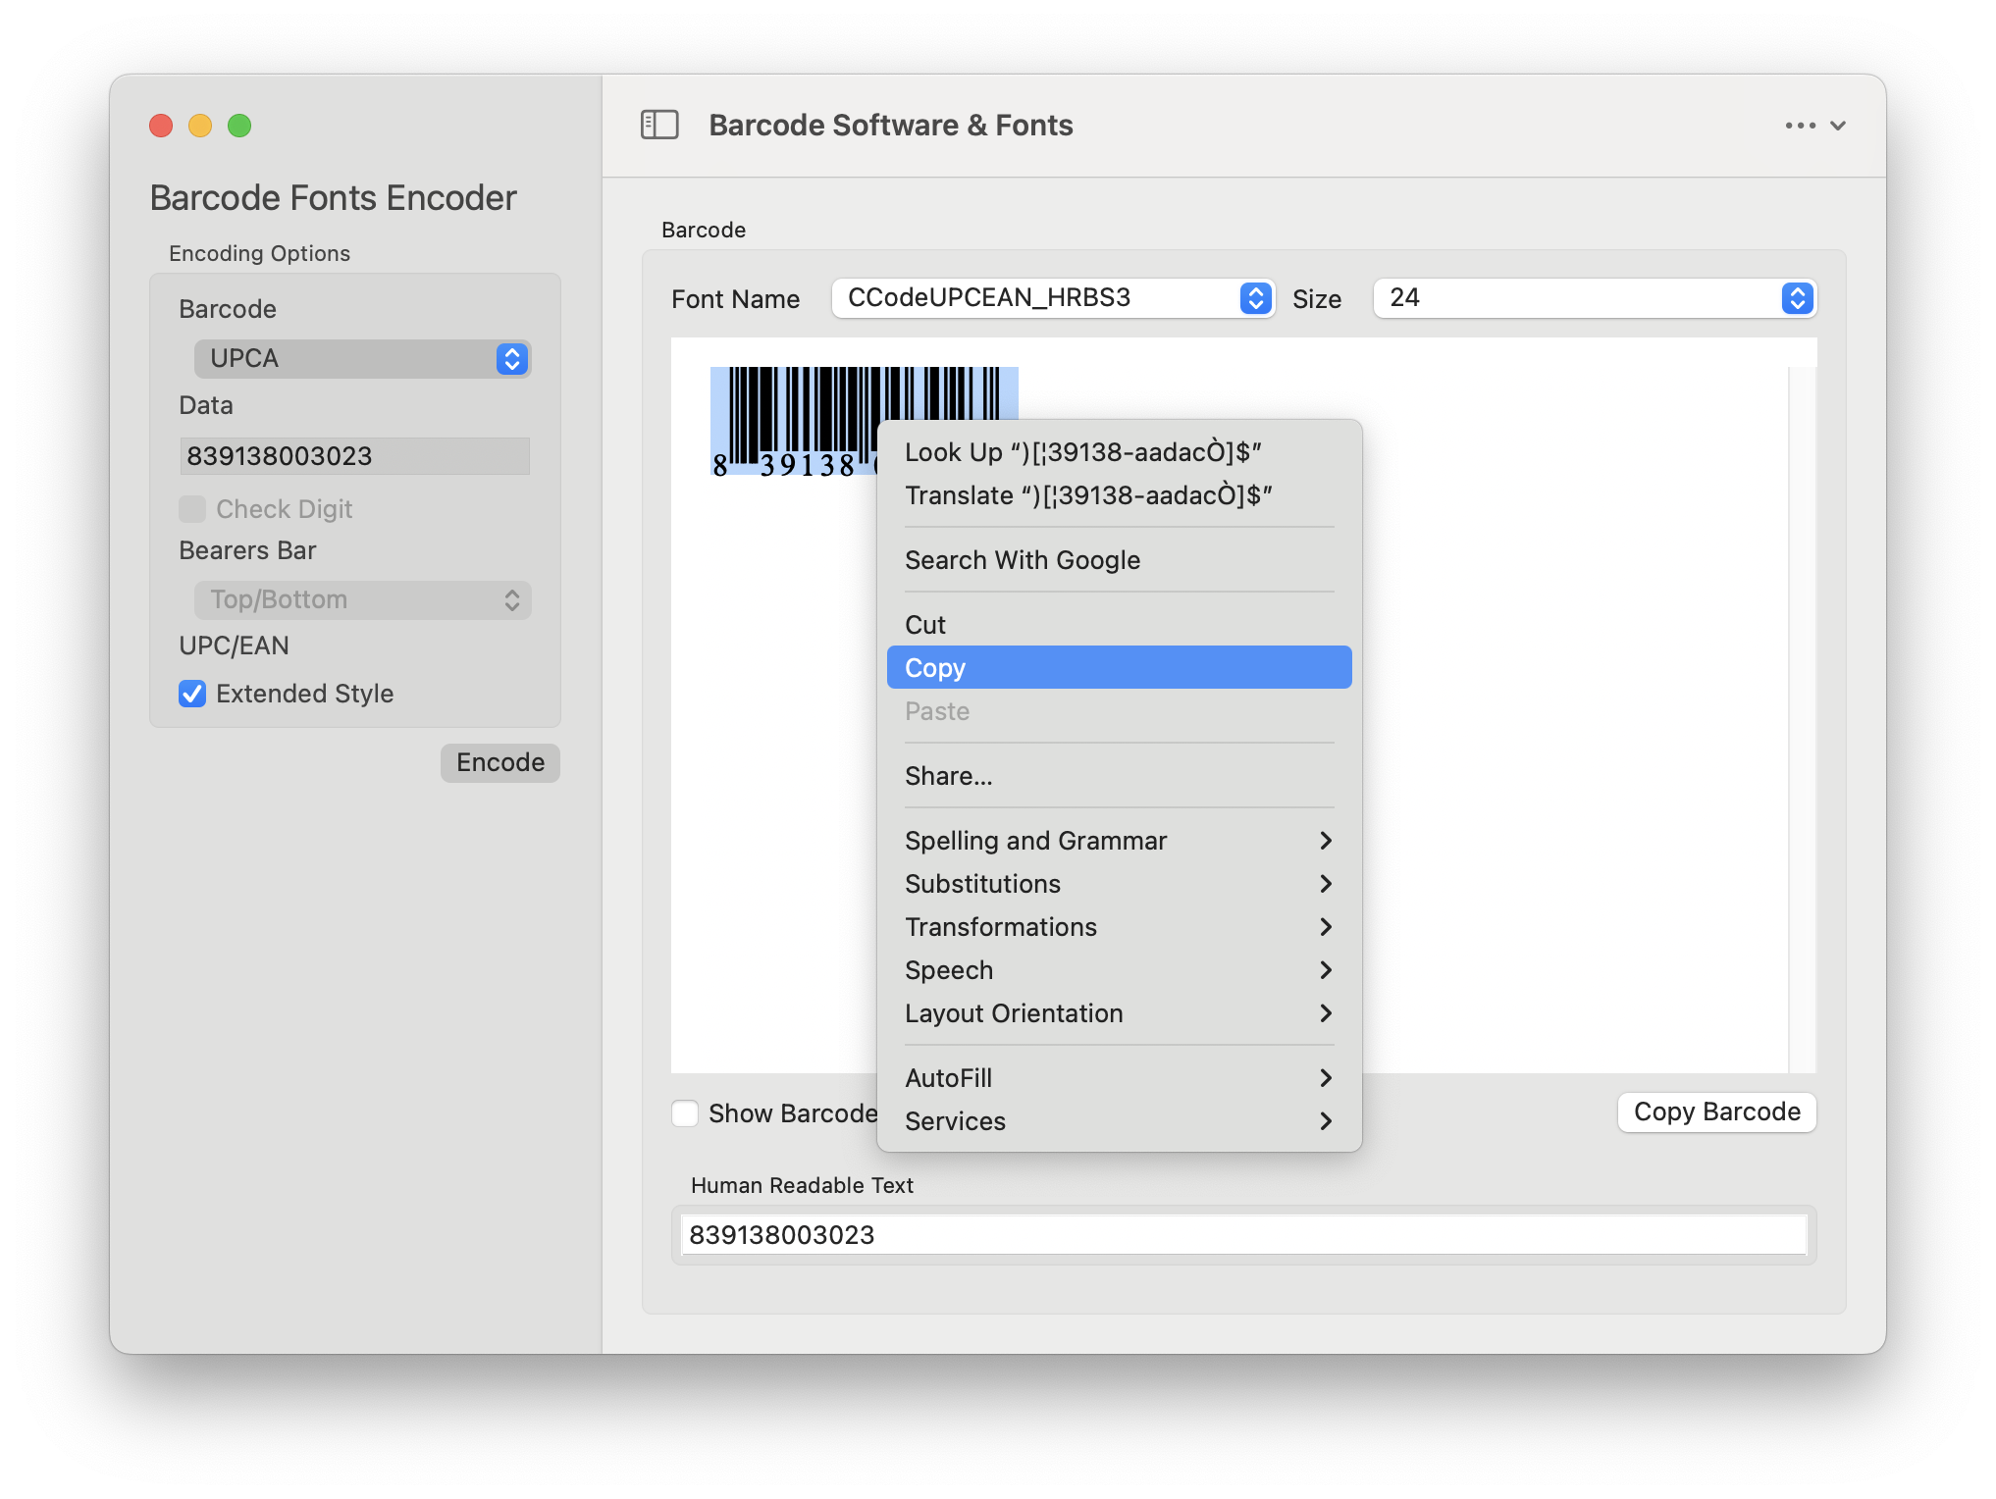Open the Font Name combo box
1996x1499 pixels.
(x=1053, y=298)
